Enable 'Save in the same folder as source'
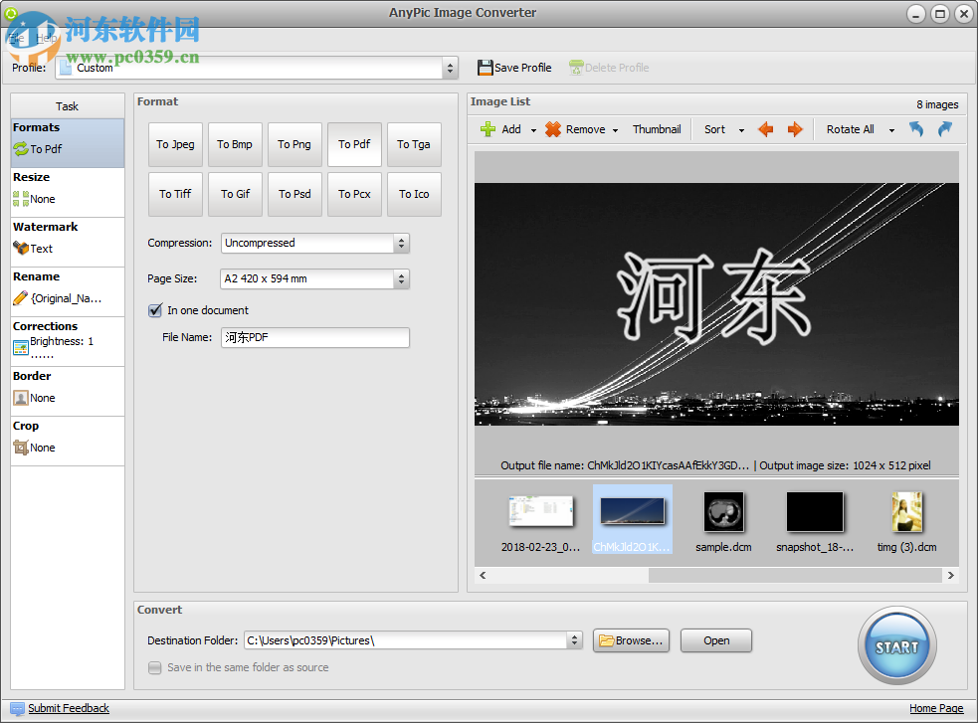The image size is (978, 723). [155, 668]
